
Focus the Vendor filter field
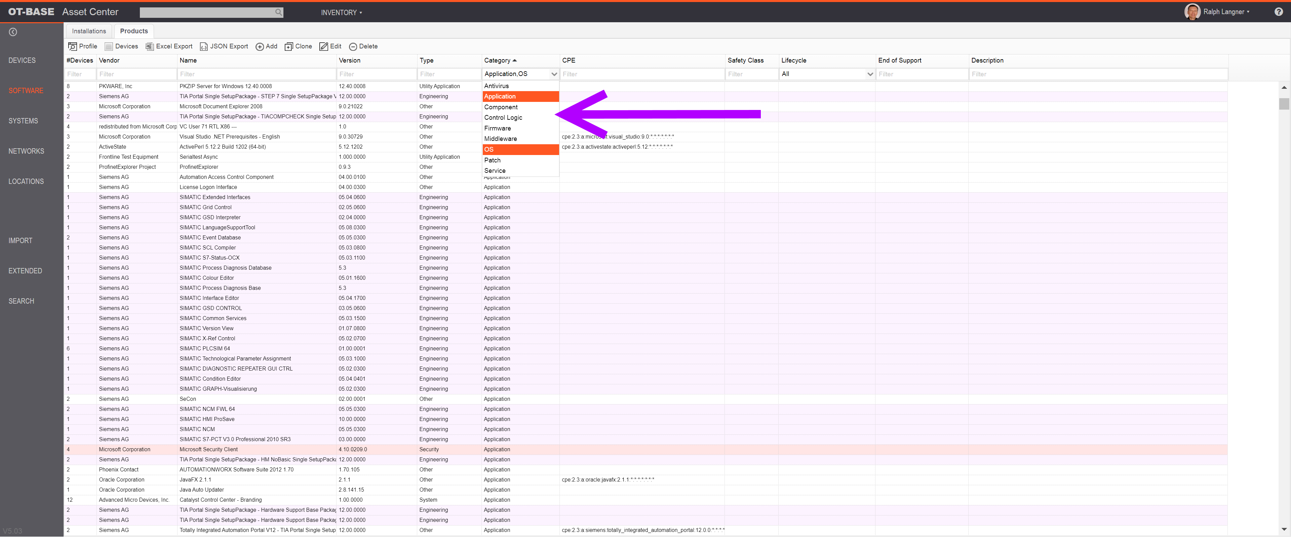(136, 74)
